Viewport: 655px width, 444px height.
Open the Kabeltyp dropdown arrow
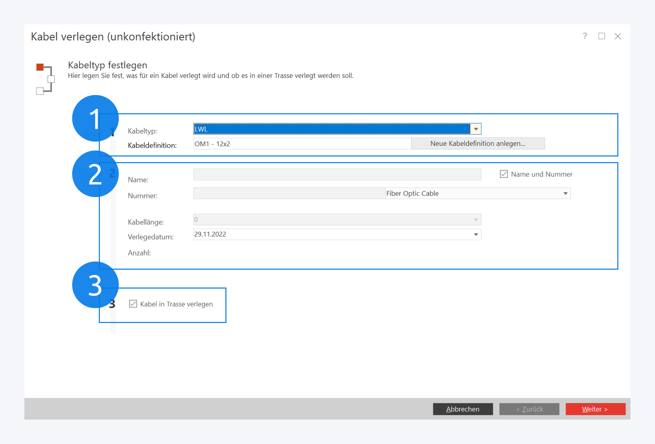[476, 129]
